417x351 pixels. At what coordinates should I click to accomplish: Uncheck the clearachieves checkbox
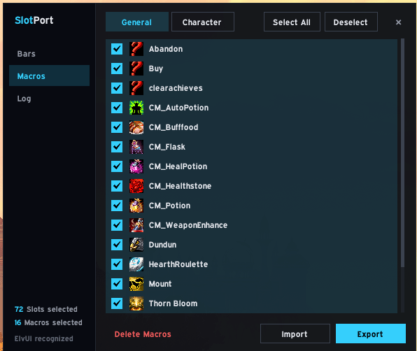click(117, 88)
